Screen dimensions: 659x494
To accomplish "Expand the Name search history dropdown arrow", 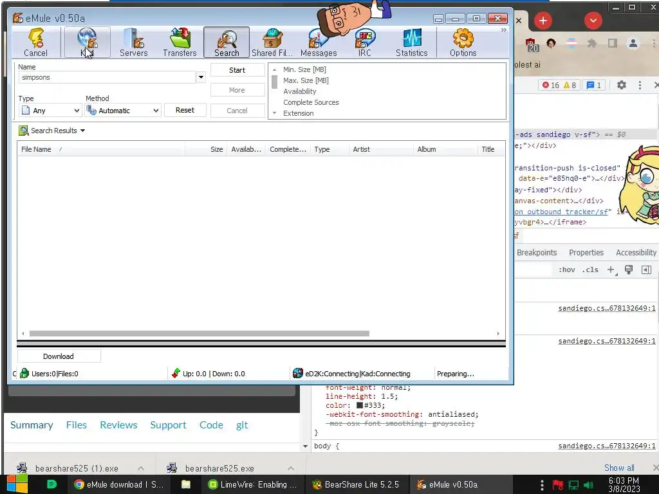I will (x=201, y=77).
